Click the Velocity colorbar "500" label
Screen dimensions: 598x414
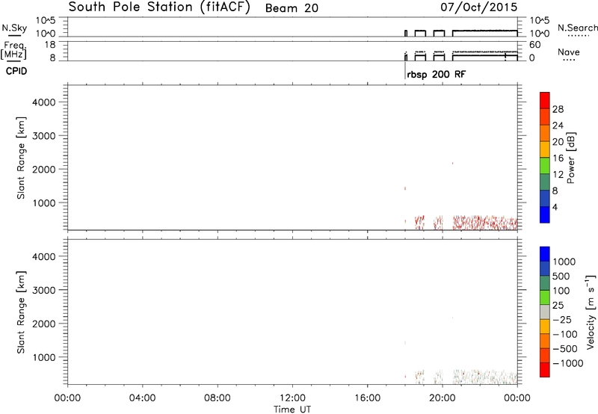[x=561, y=276]
